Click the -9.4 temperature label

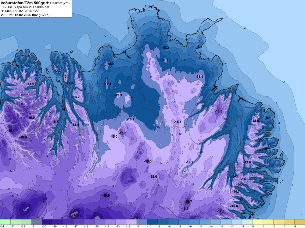pyautogui.click(x=268, y=118)
